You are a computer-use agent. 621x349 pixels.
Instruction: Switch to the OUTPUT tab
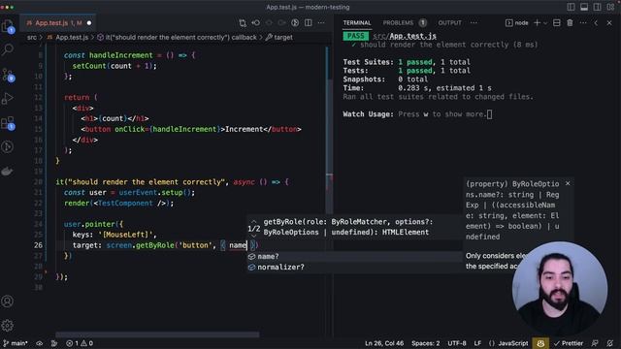(449, 23)
